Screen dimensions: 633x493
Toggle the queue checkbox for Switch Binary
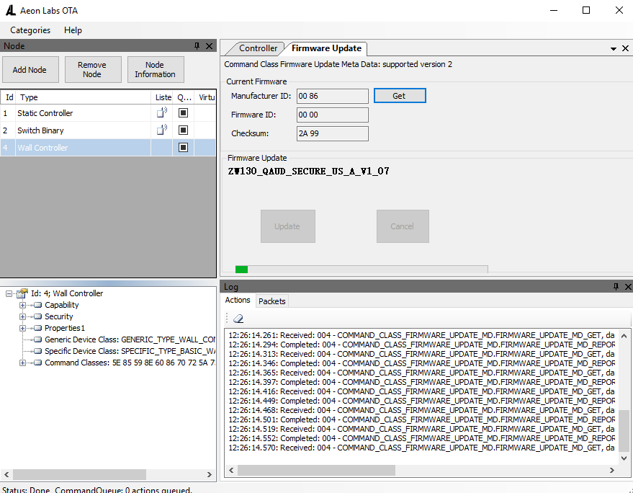click(x=184, y=130)
